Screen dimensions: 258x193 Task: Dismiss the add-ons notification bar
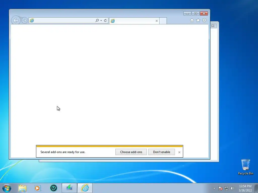(179, 152)
